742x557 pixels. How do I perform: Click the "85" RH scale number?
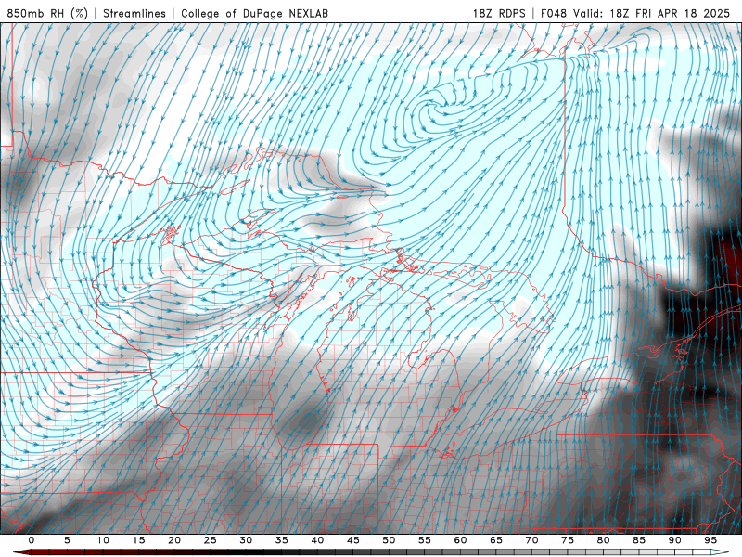(639, 540)
